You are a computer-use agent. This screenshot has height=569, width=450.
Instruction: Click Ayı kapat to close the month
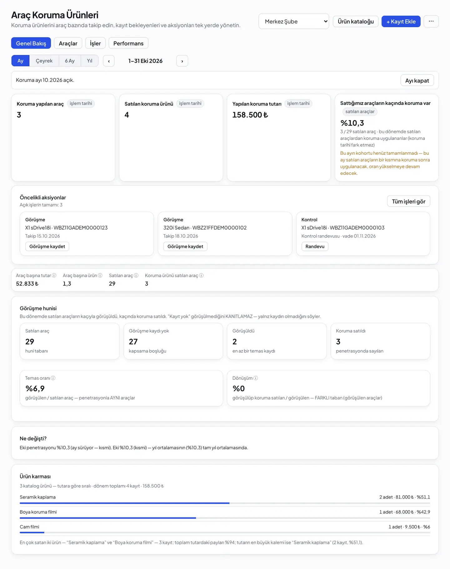(x=417, y=80)
